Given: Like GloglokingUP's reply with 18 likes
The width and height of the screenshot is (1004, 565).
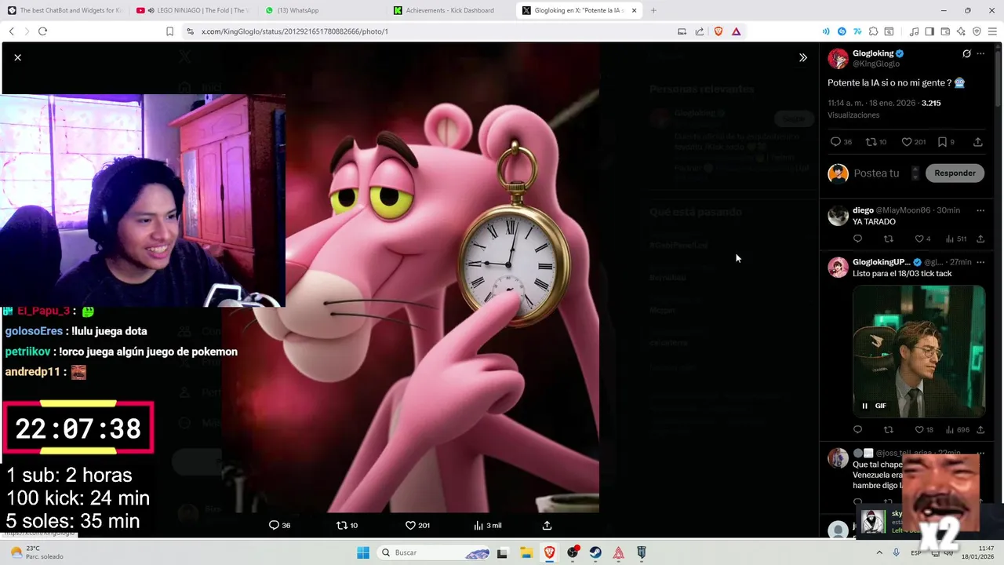Looking at the screenshot, I should pos(924,429).
